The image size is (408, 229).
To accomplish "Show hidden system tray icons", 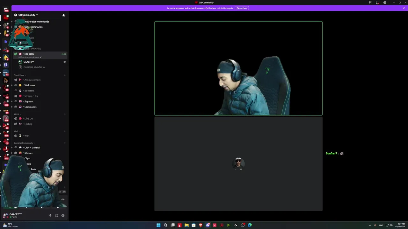I will (x=370, y=225).
